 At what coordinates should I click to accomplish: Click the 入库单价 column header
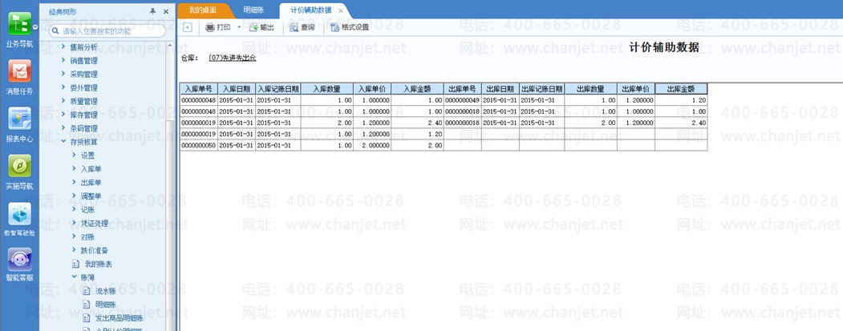tap(372, 89)
